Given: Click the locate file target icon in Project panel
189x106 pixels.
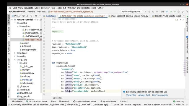Looking at the screenshot, I should (24, 16).
